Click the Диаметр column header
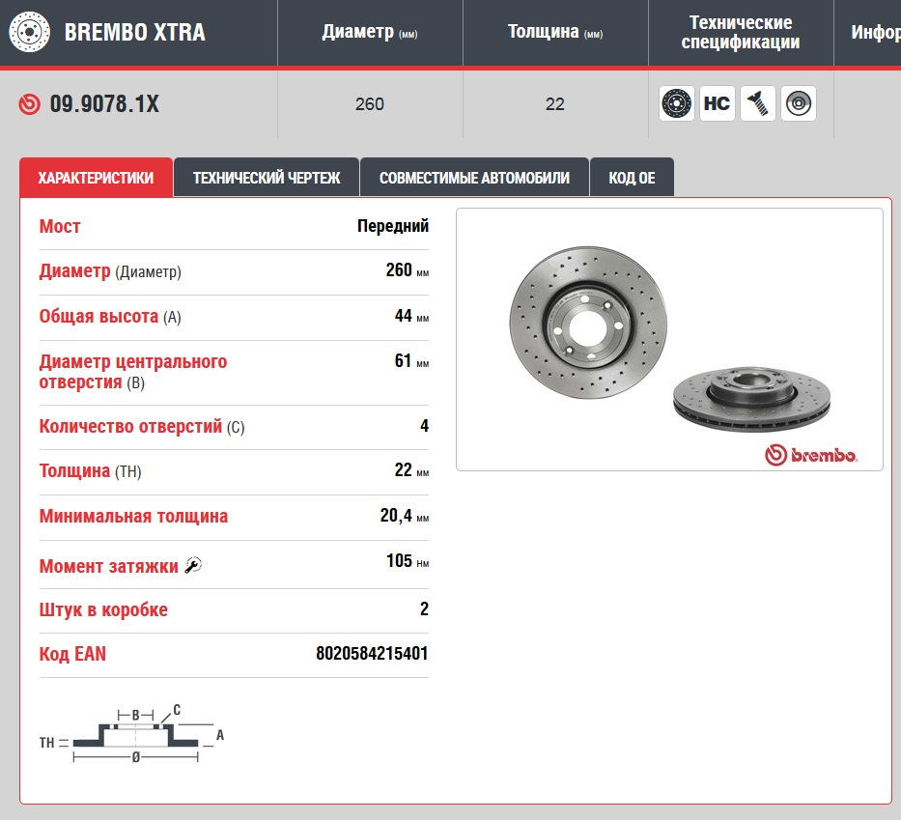Image resolution: width=901 pixels, height=820 pixels. [x=370, y=32]
